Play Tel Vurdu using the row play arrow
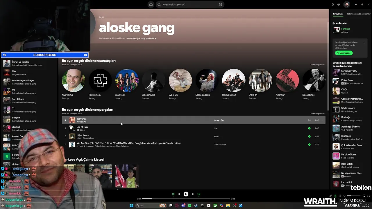The image size is (372, 209). point(66,120)
